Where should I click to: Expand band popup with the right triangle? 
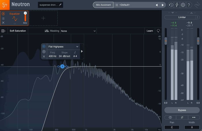tap(82, 51)
